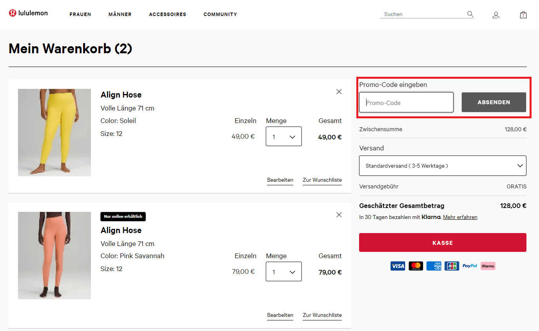The height and width of the screenshot is (331, 539).
Task: Click the search magnifier icon
Action: click(470, 14)
